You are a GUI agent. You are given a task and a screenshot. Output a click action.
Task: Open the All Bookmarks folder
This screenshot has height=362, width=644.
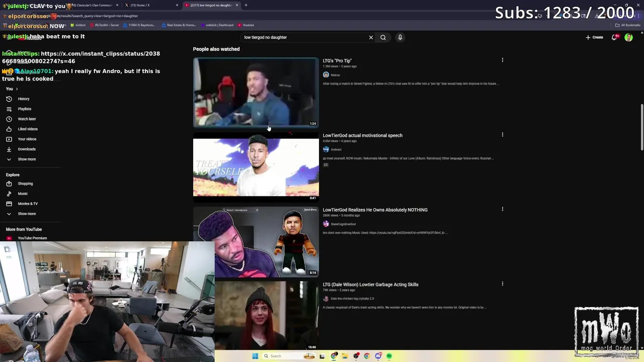[627, 25]
